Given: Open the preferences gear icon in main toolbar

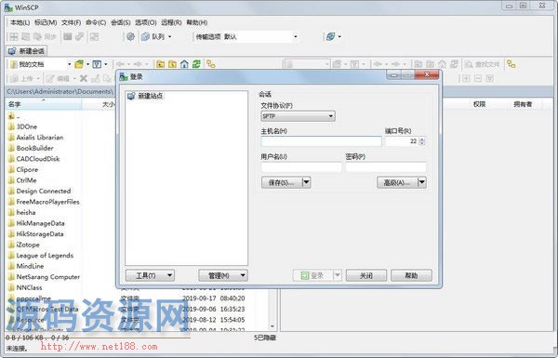Looking at the screenshot, I should coord(130,36).
